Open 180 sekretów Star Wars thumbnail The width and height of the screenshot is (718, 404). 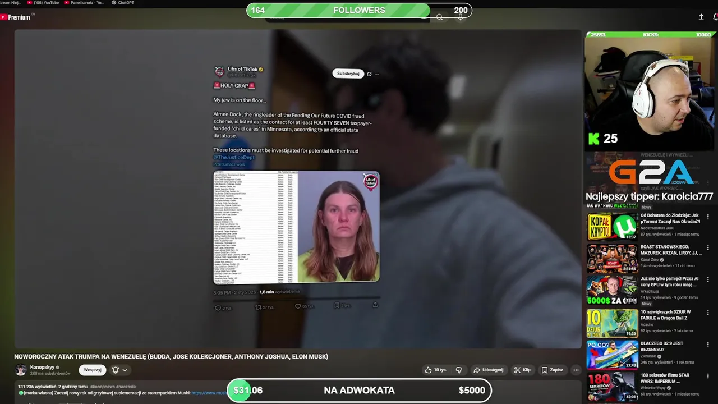[x=612, y=387]
